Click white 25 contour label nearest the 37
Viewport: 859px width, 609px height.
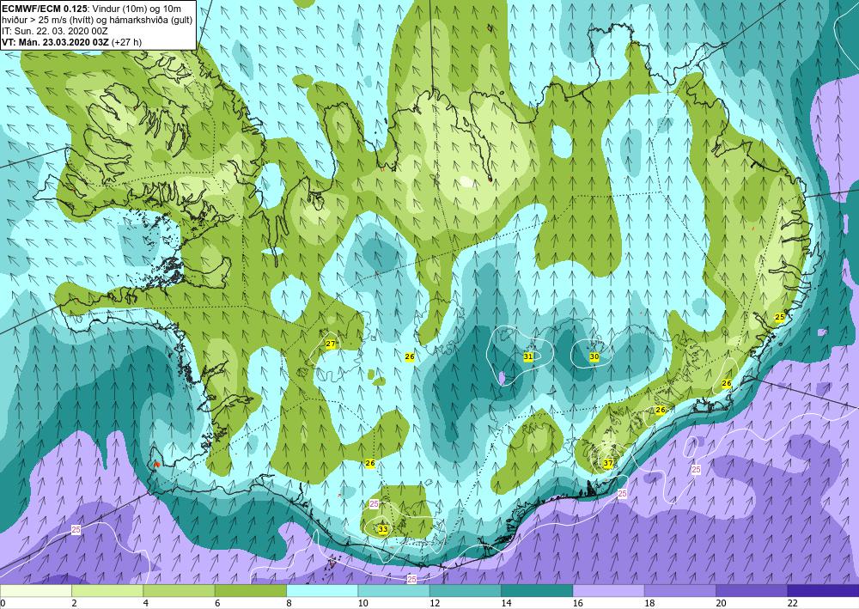click(x=622, y=494)
